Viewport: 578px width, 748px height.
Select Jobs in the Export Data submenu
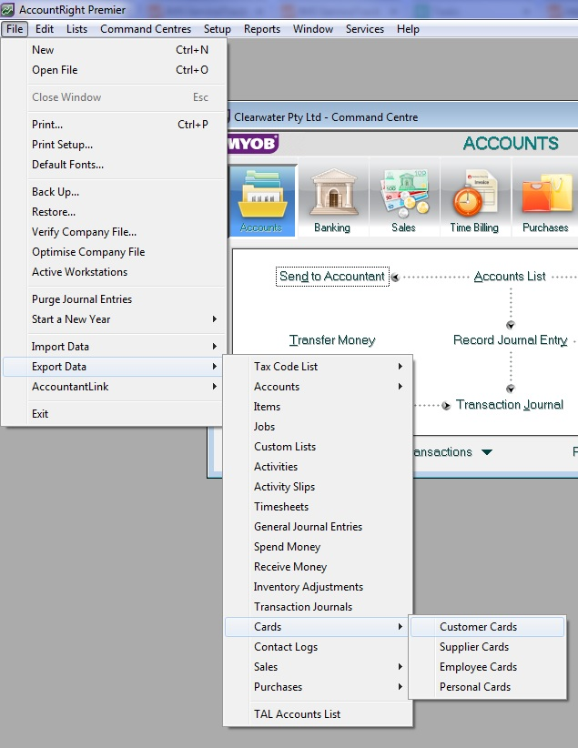click(318, 427)
